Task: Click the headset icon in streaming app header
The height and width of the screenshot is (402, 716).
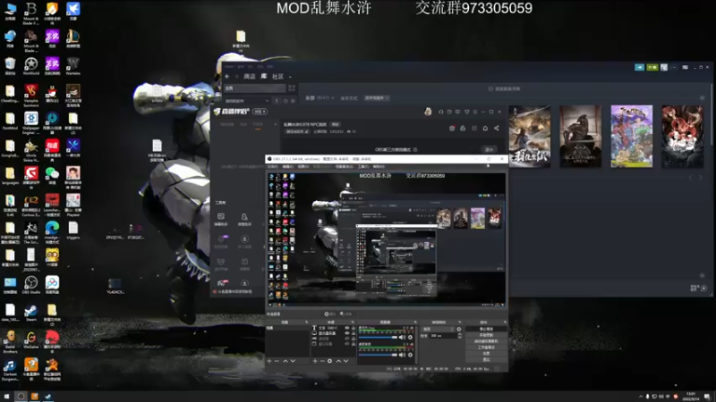Action: click(x=440, y=112)
